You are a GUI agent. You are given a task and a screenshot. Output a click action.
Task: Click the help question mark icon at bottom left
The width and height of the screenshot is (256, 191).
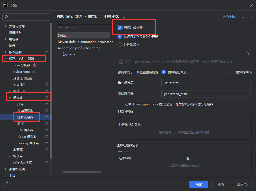(7, 184)
